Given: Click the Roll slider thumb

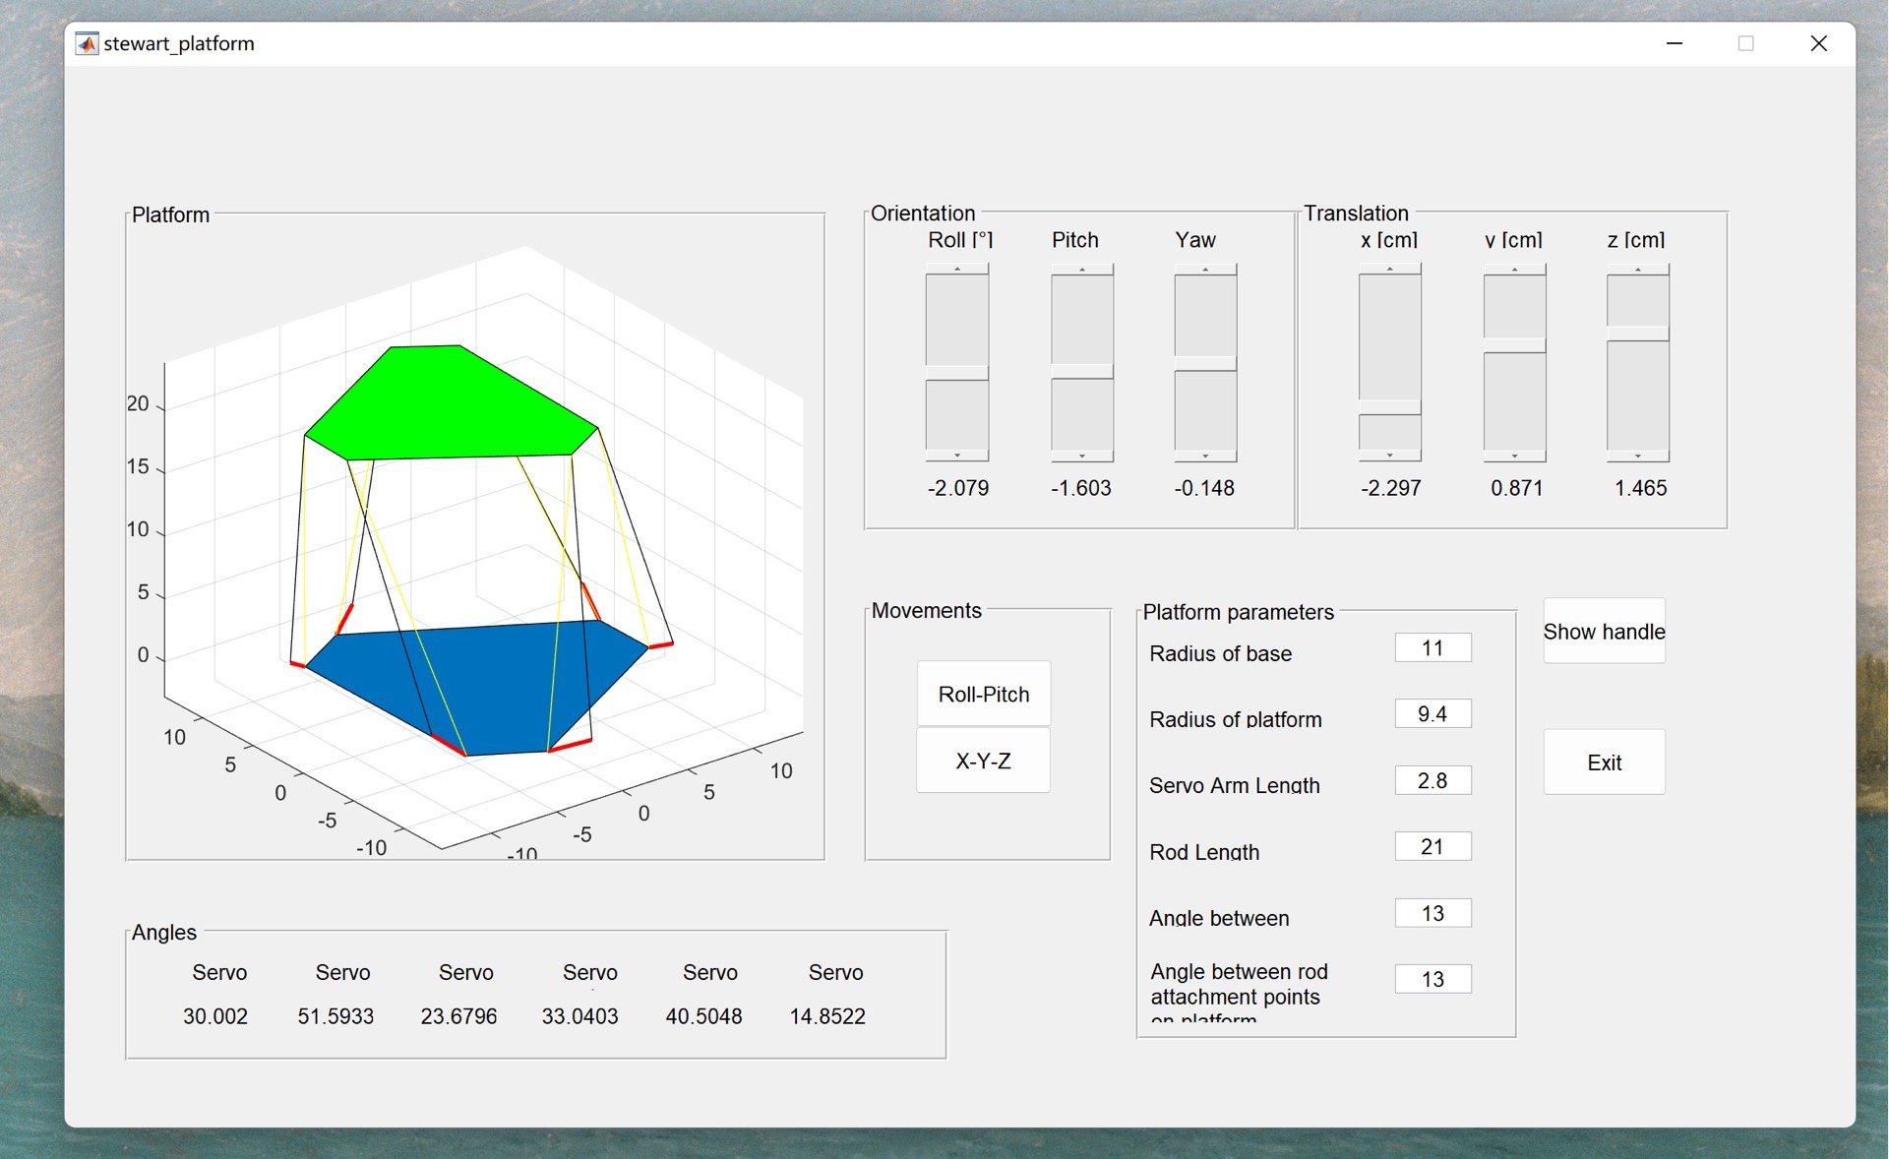Looking at the screenshot, I should [956, 373].
